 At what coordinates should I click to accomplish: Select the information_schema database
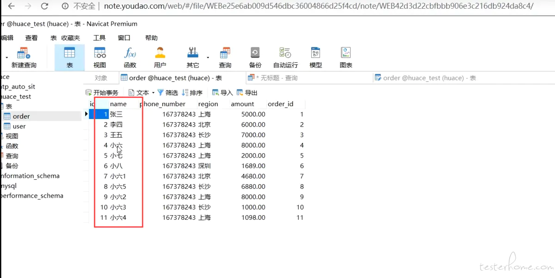[x=30, y=176]
